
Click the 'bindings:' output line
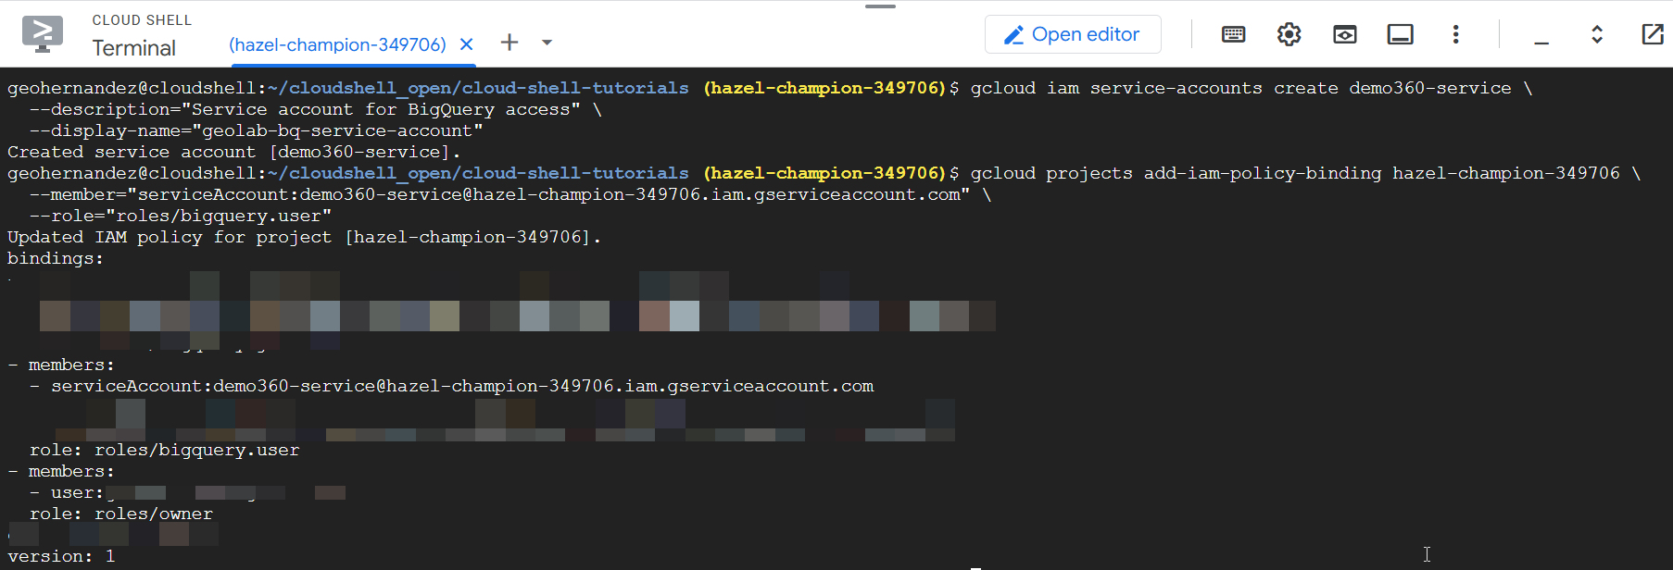click(56, 258)
